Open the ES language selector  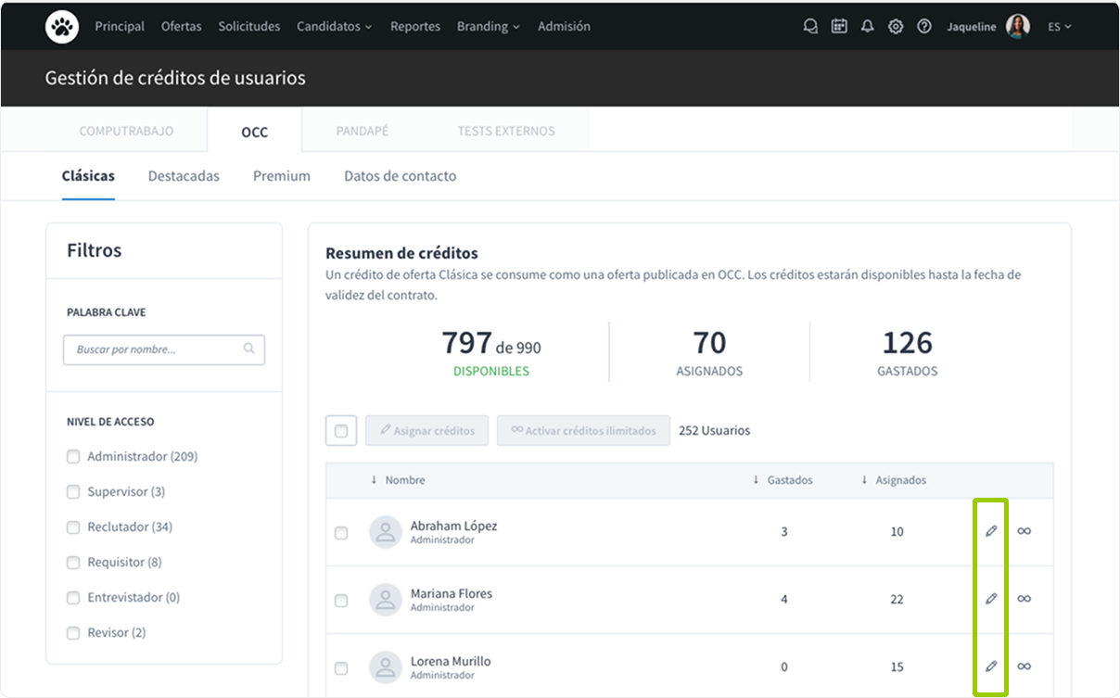[x=1059, y=27]
